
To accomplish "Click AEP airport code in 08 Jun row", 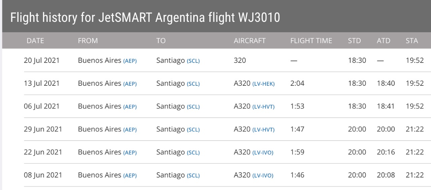I will coord(130,175).
